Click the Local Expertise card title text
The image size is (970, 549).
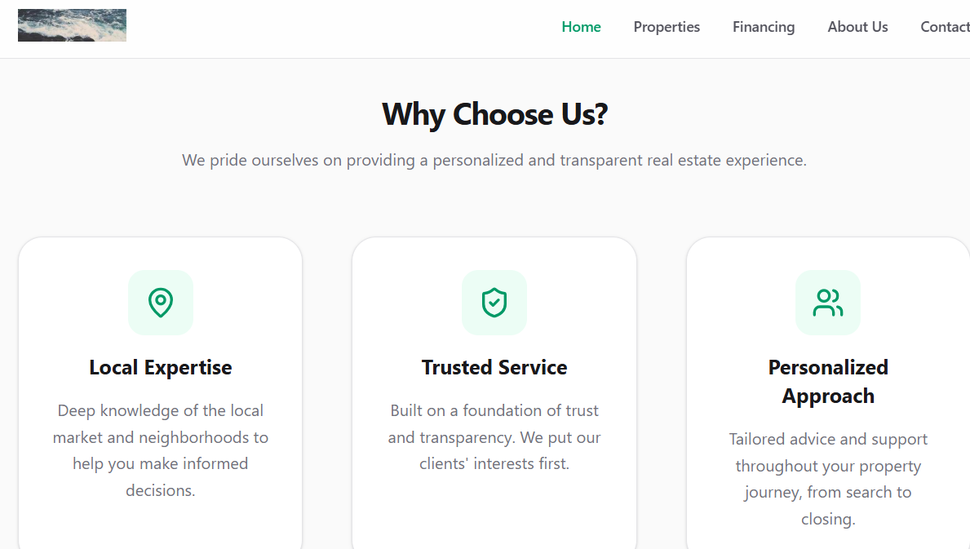click(160, 367)
